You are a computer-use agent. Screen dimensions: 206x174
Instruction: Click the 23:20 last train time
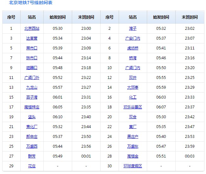pyautogui.click(x=190, y=68)
